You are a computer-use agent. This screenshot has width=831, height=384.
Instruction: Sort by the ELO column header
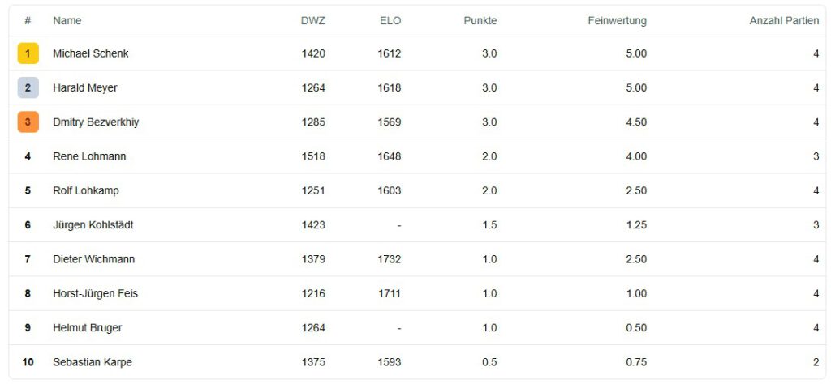(x=390, y=20)
